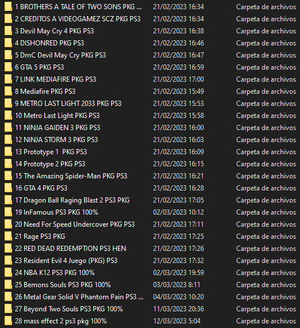Click '20 Need For Speed Undercover PKG PS3' name
The image size is (300, 328).
[75, 224]
